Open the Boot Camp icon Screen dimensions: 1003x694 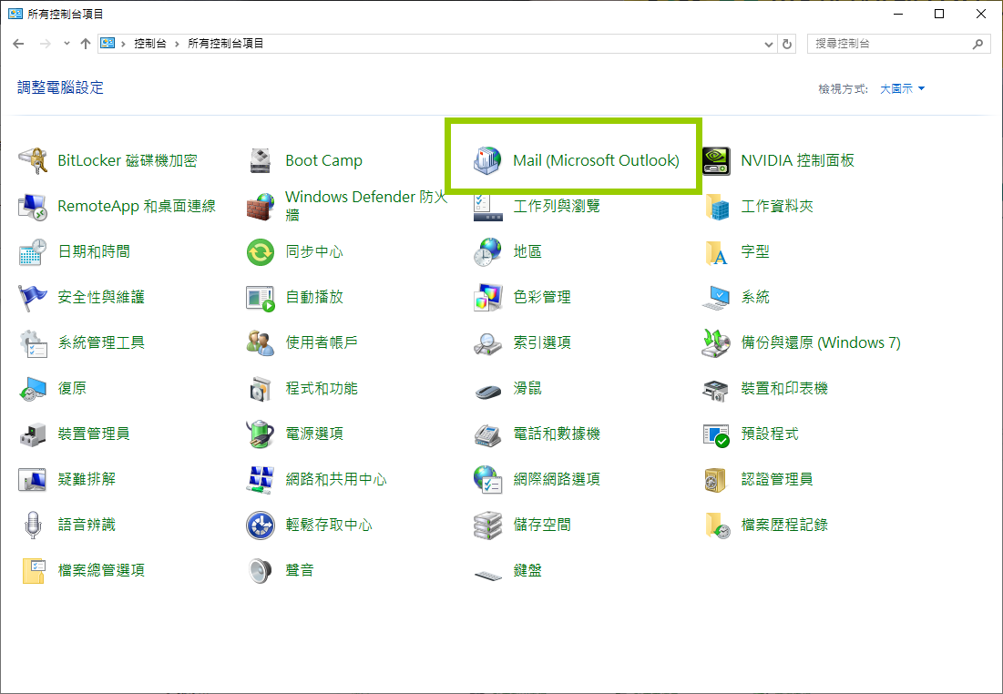261,160
